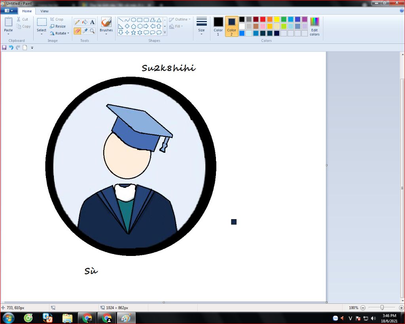Select the Eraser tool
This screenshot has height=324, width=405.
(x=77, y=31)
